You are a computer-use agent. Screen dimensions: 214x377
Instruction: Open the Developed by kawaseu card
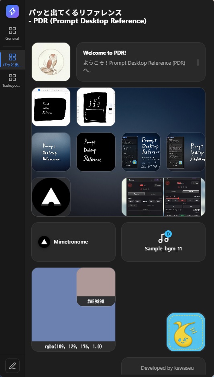tap(163, 367)
